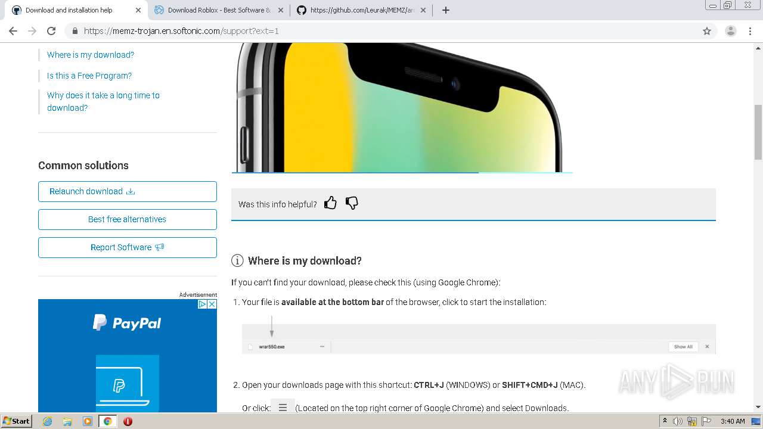Bookmark this page with the star icon
Image resolution: width=763 pixels, height=429 pixels.
(707, 31)
